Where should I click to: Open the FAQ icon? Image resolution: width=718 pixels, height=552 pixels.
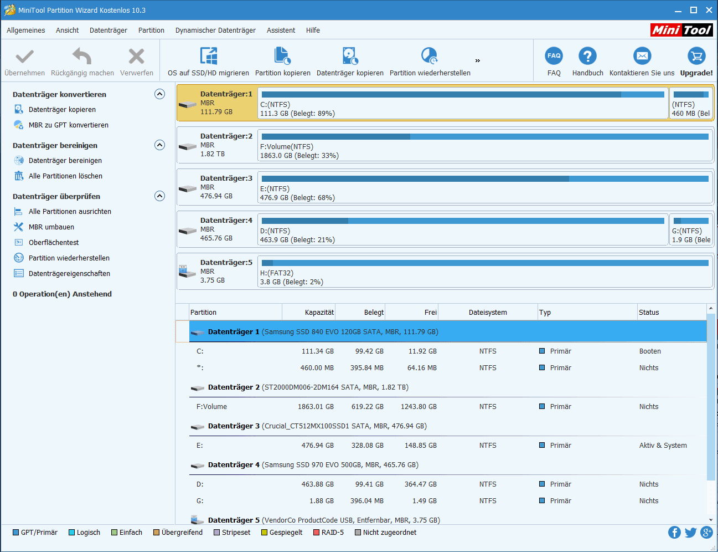tap(554, 55)
